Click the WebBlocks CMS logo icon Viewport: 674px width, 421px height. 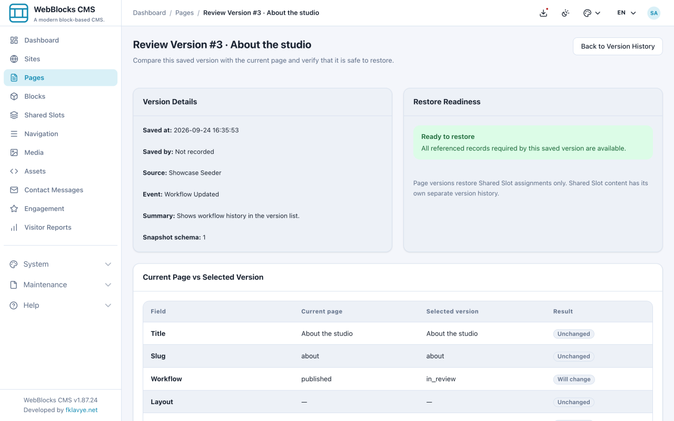(x=19, y=13)
